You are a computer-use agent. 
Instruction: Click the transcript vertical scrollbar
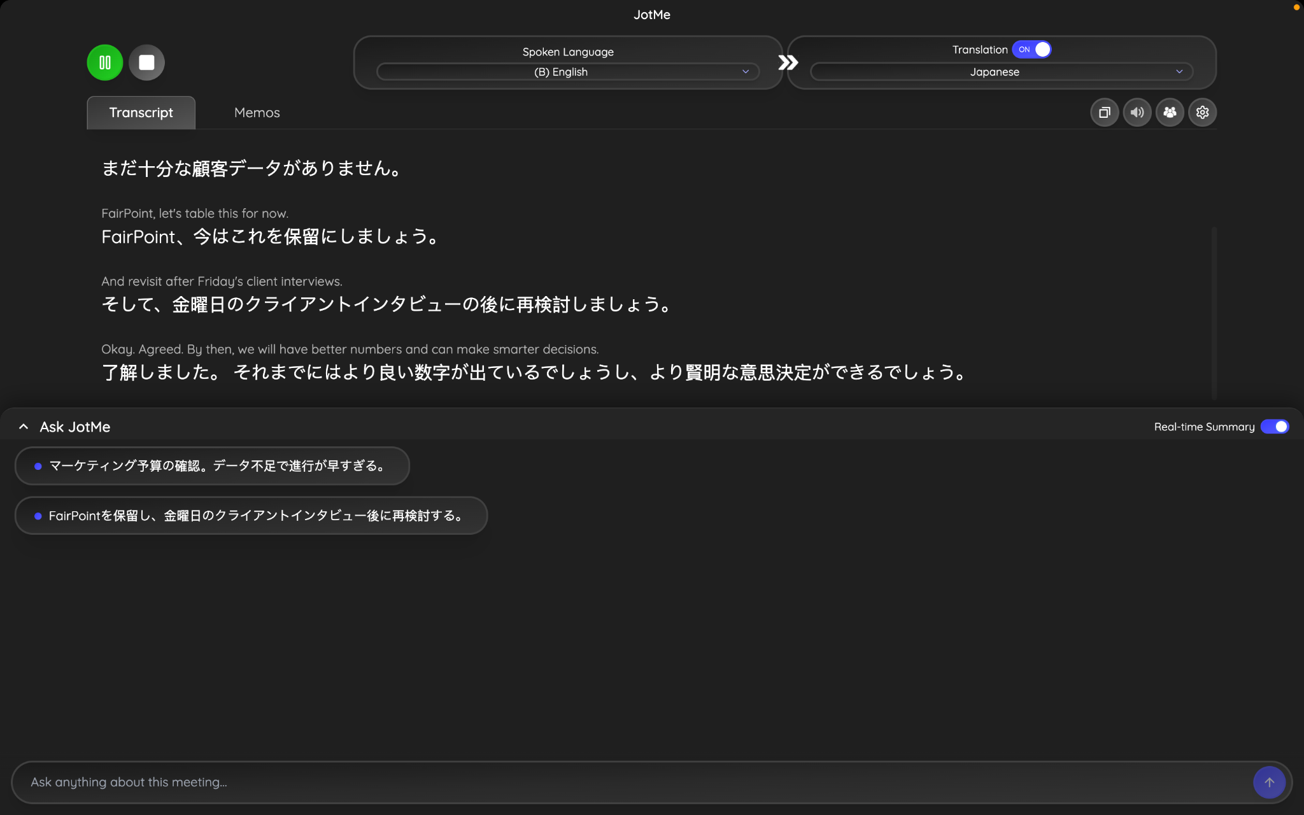pos(1214,312)
